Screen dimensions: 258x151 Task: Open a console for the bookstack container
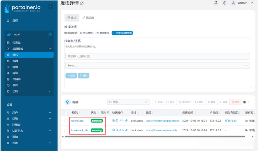123,120
